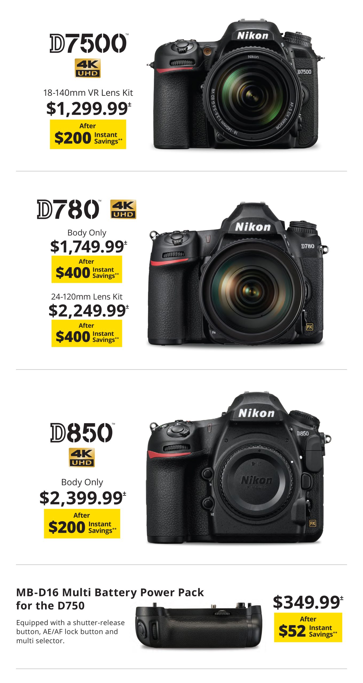Select the $1,299.99 D7500 kit price
The image size is (363, 683).
(x=89, y=109)
